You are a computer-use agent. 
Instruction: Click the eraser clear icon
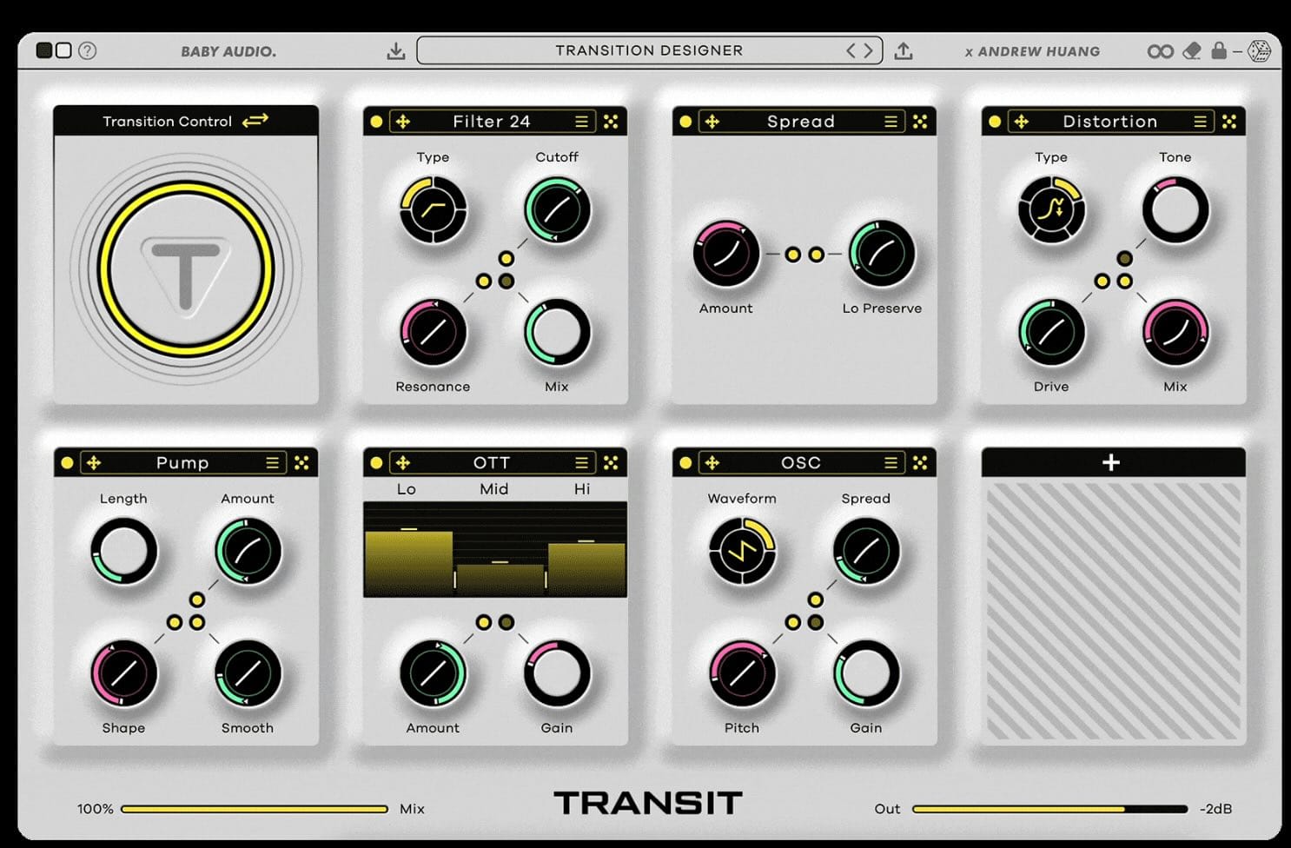[1192, 51]
